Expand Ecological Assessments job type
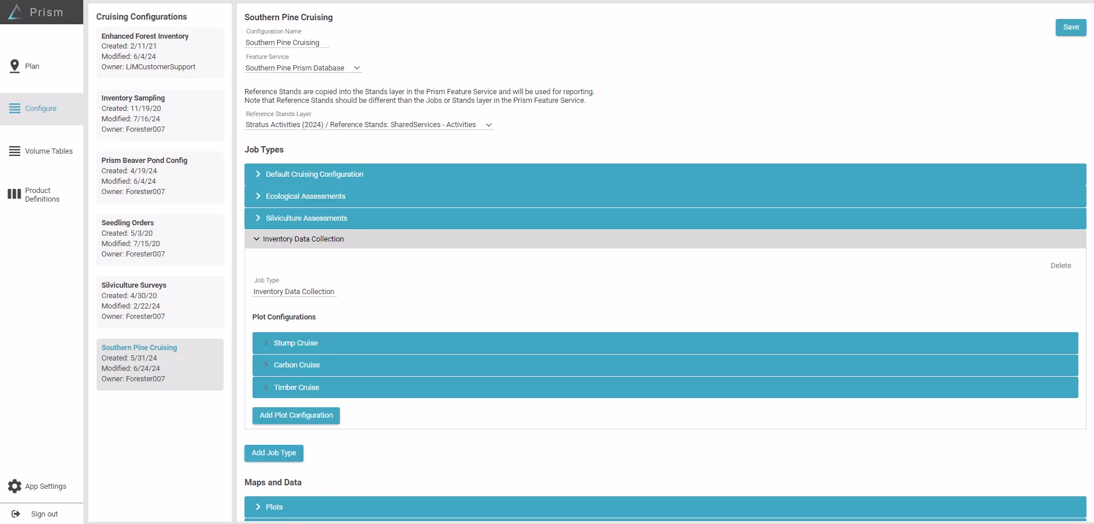This screenshot has width=1094, height=524. tap(665, 196)
